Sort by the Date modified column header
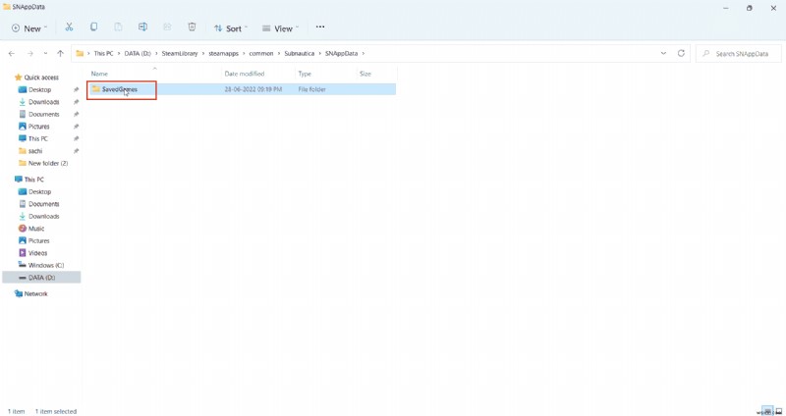The image size is (786, 416). (x=244, y=74)
